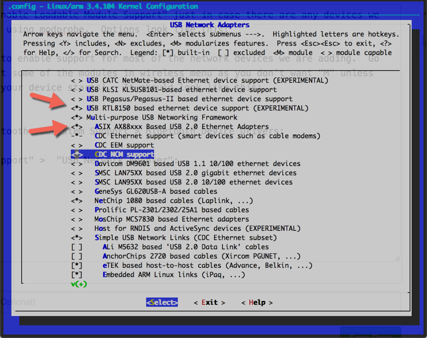Screen dimensions: 427x338
Task: Disable eTEK based host-to-host cables option
Action: [x=192, y=266]
